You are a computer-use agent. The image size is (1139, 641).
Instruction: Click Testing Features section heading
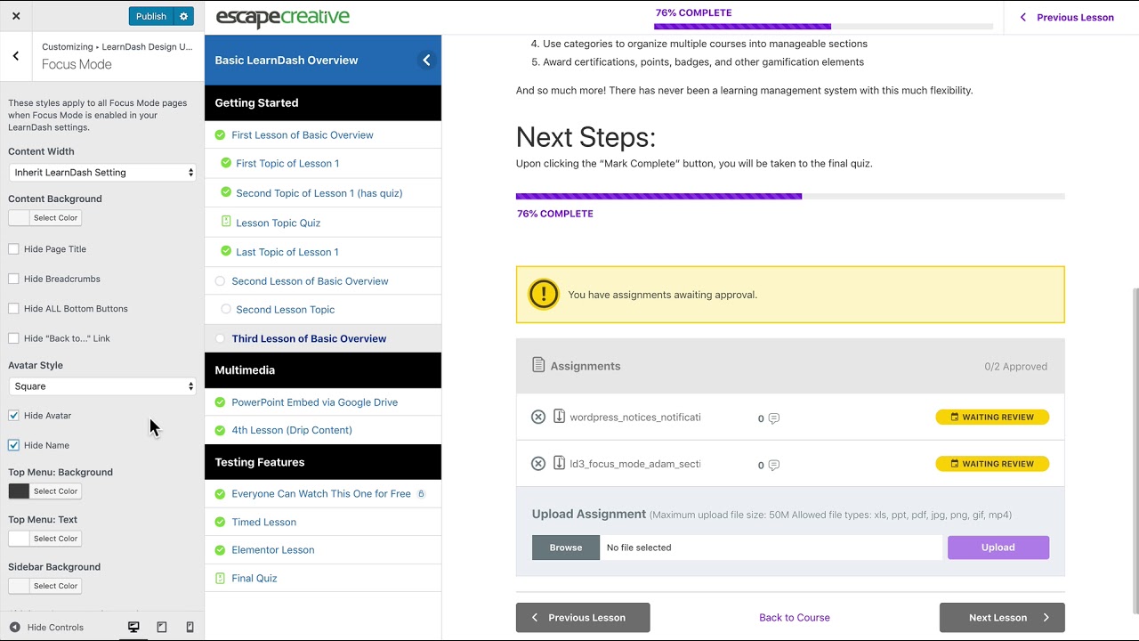[x=260, y=462]
